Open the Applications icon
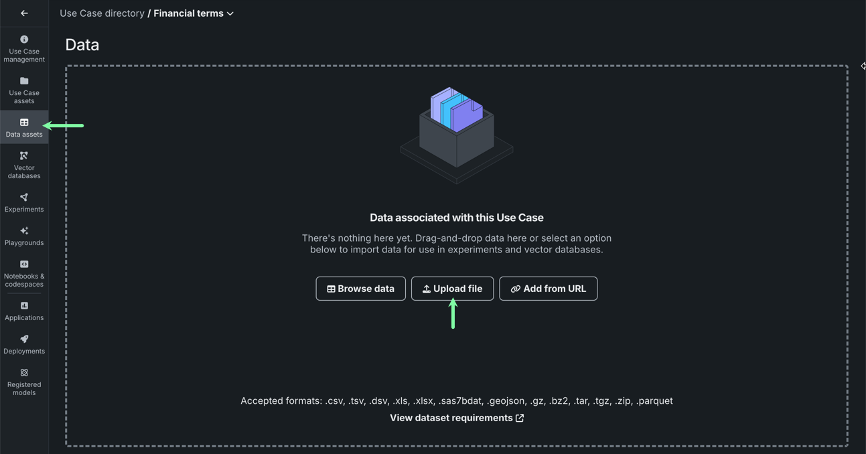Viewport: 866px width, 454px height. click(x=24, y=306)
